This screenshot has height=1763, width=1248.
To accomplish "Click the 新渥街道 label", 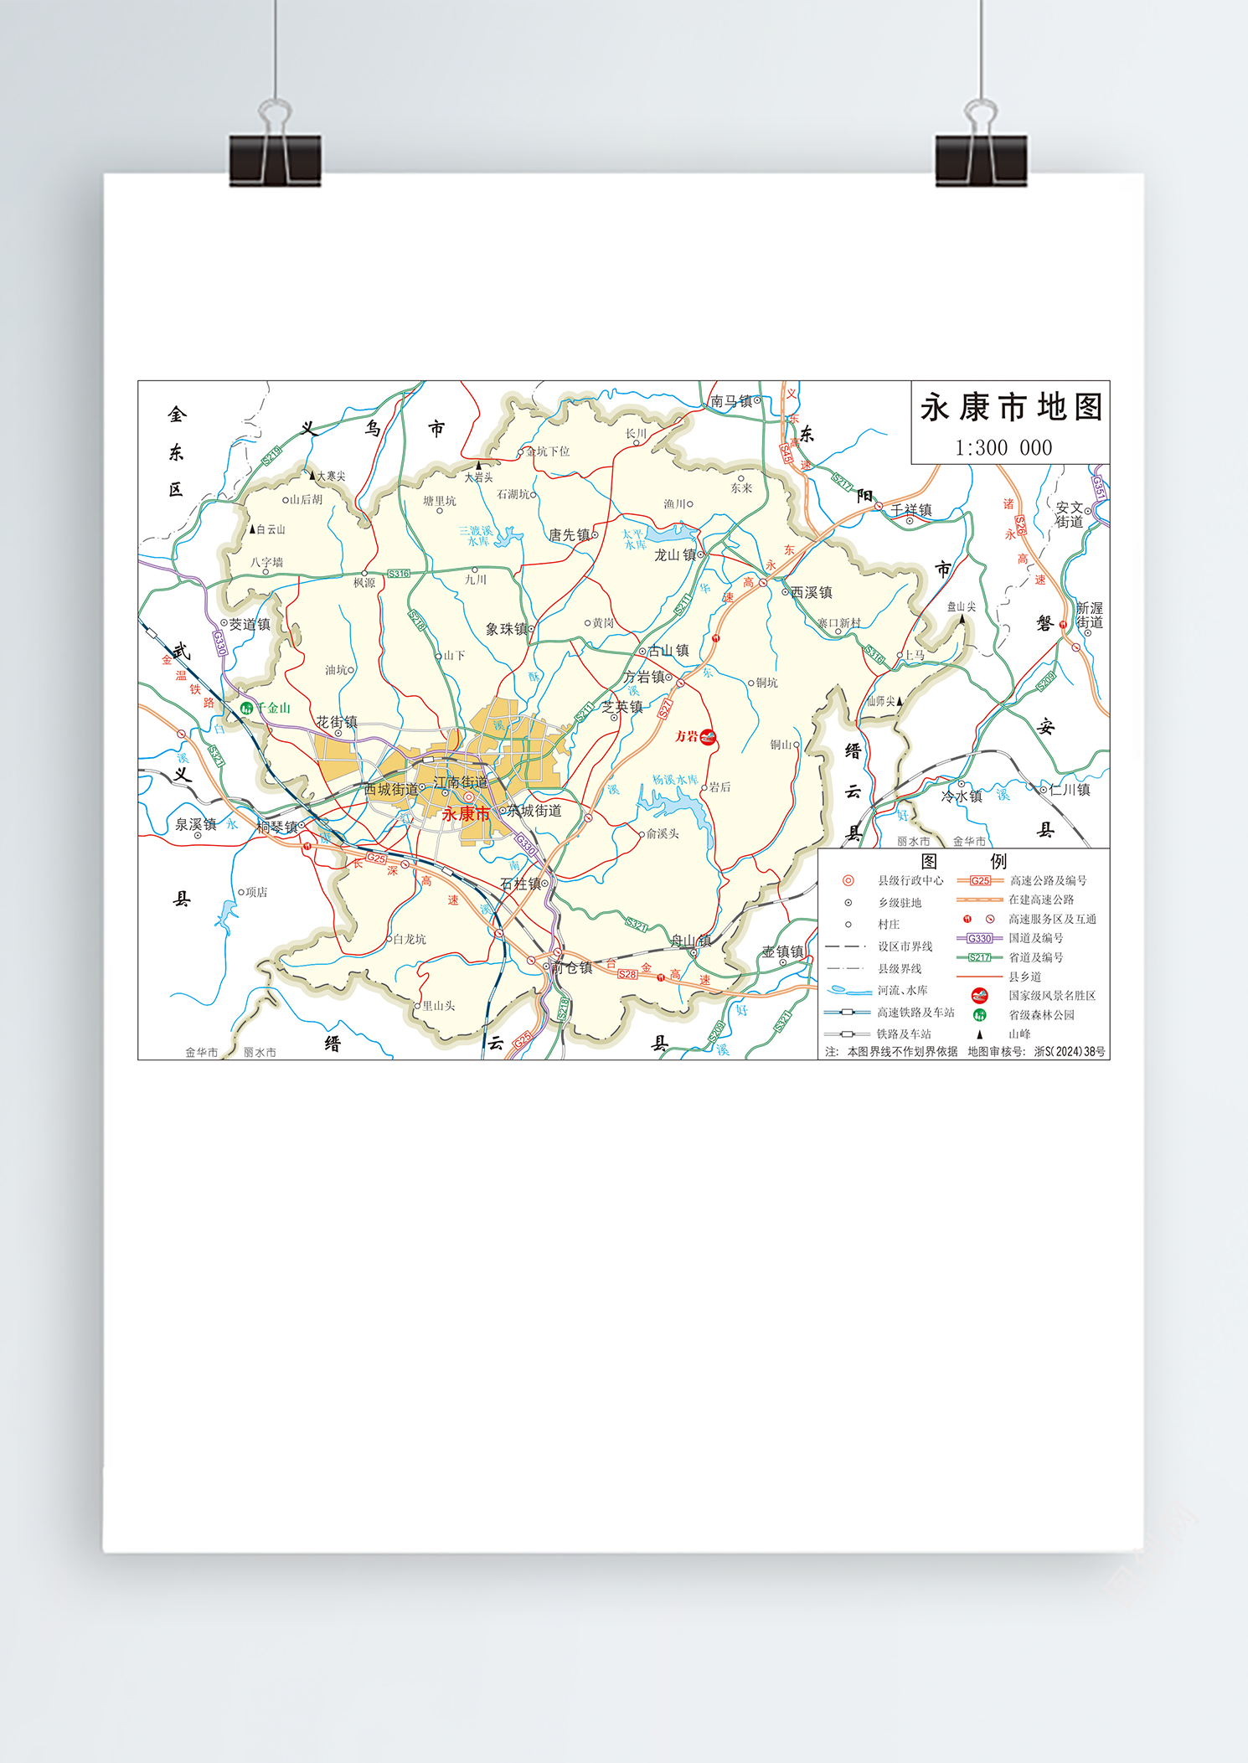I will pos(1090,615).
